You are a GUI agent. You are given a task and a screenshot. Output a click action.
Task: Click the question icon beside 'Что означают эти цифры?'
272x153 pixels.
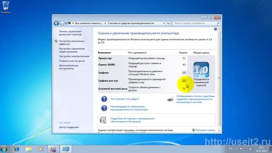pos(104,99)
